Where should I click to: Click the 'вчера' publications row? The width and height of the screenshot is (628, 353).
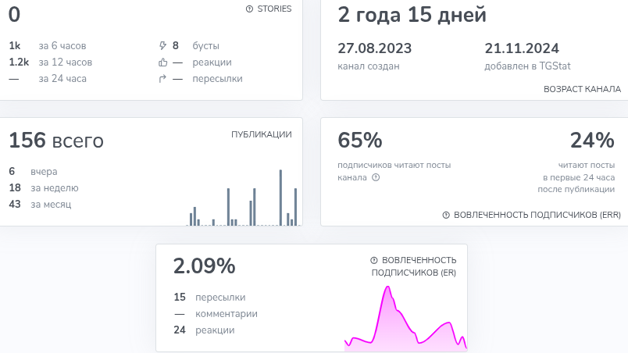click(x=34, y=172)
